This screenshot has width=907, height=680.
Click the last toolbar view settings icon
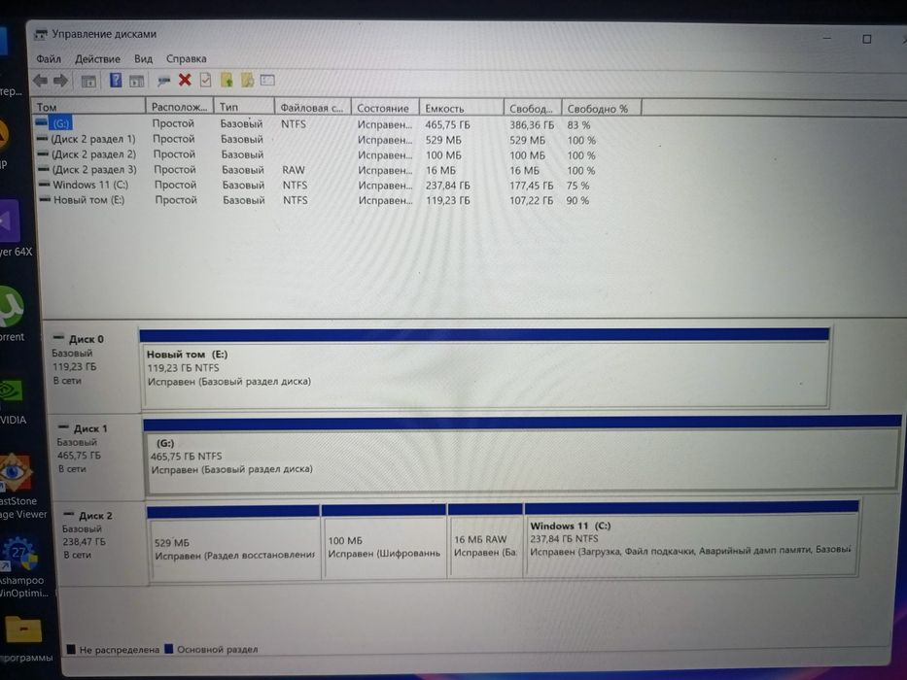(x=267, y=80)
